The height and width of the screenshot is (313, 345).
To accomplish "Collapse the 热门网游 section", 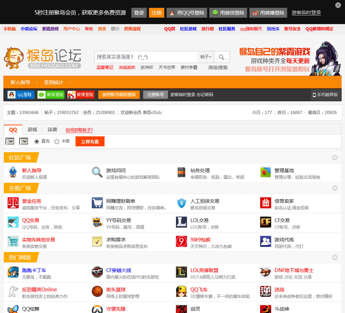I will pyautogui.click(x=335, y=257).
